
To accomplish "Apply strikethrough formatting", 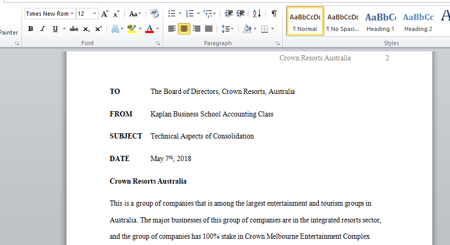I will coord(74,29).
